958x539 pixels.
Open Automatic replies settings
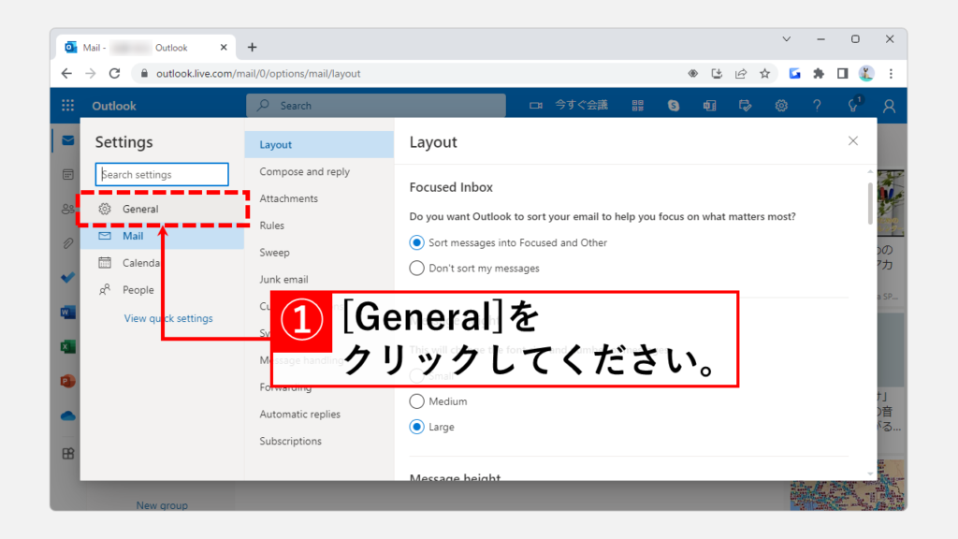click(299, 415)
